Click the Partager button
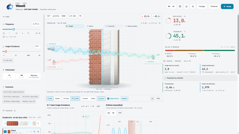This screenshot has width=239, height=134. (202, 7)
